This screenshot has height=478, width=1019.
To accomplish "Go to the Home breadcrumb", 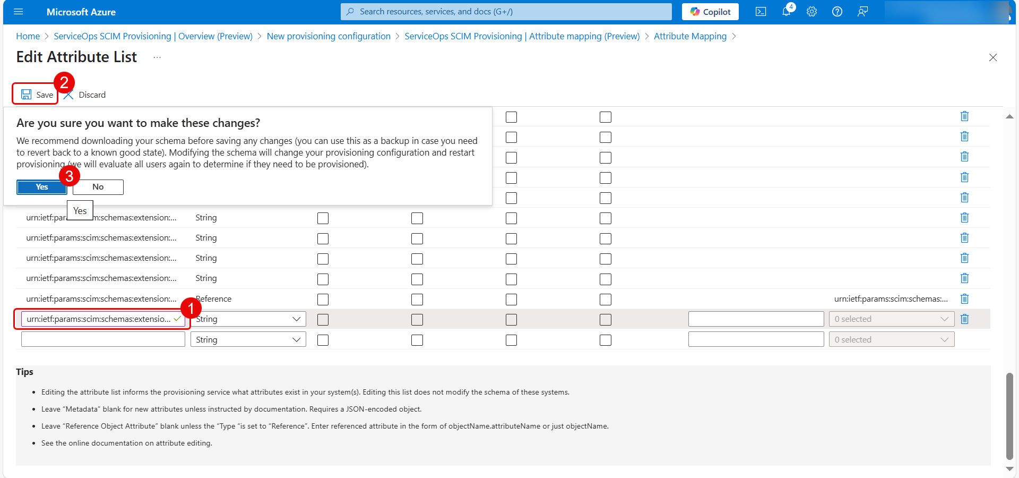I will click(28, 36).
